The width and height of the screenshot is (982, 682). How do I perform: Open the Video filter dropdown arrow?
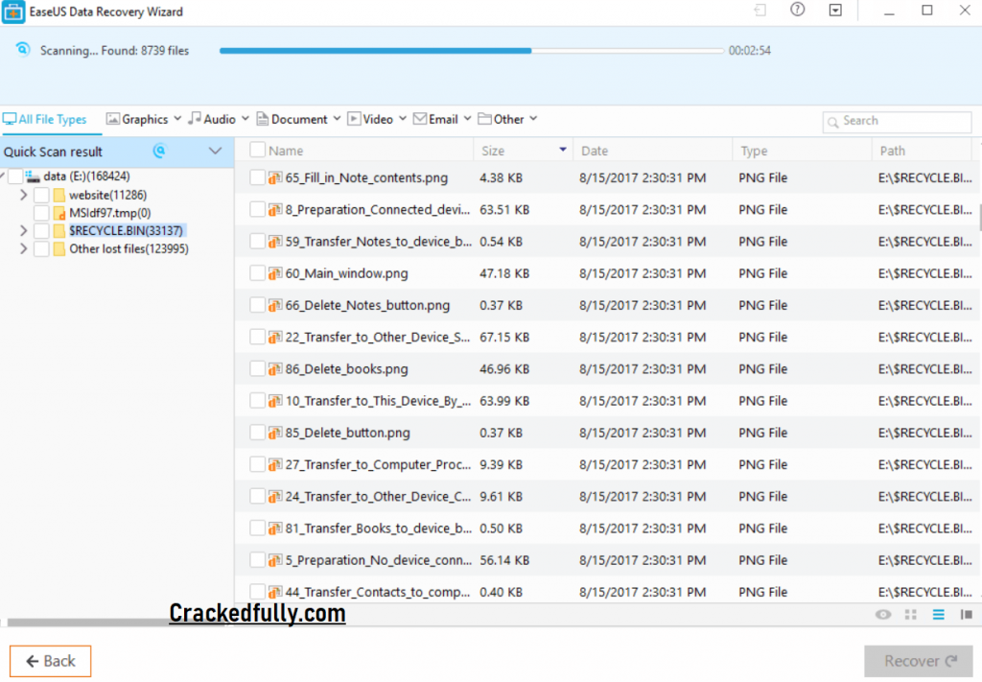point(403,118)
